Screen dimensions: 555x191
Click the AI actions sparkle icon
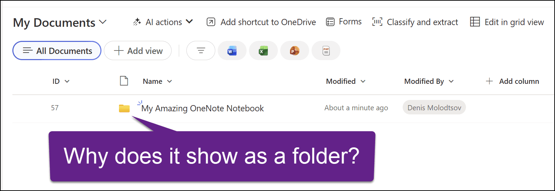click(x=137, y=22)
